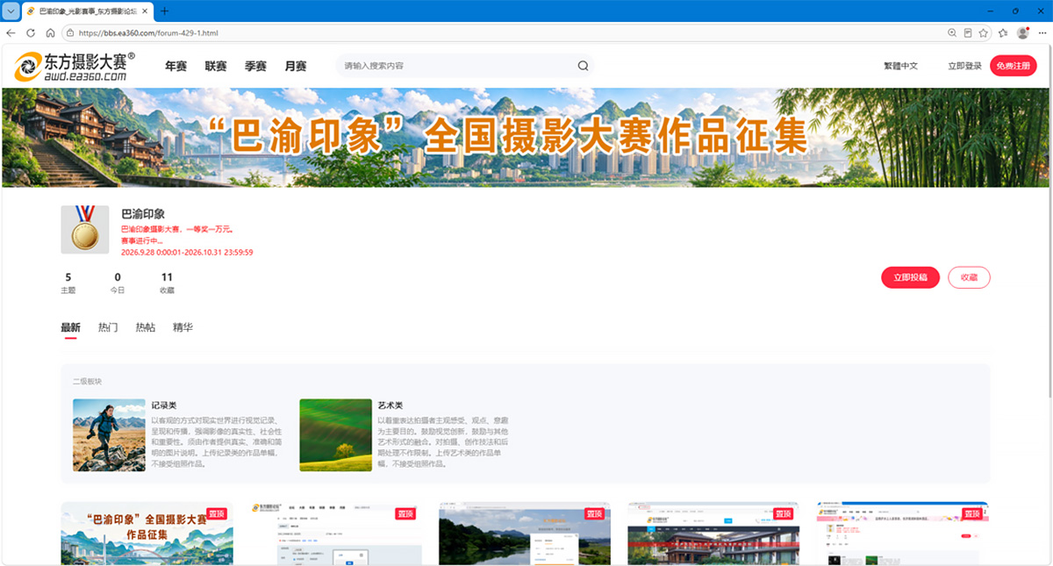Click the 巴渝印象 forum title
The height and width of the screenshot is (566, 1053).
tap(143, 213)
